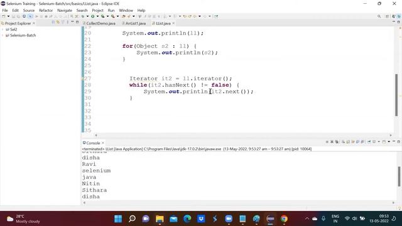Image resolution: width=402 pixels, height=226 pixels.
Task: Open dropdown arrow next to New icon
Action: click(x=8, y=16)
